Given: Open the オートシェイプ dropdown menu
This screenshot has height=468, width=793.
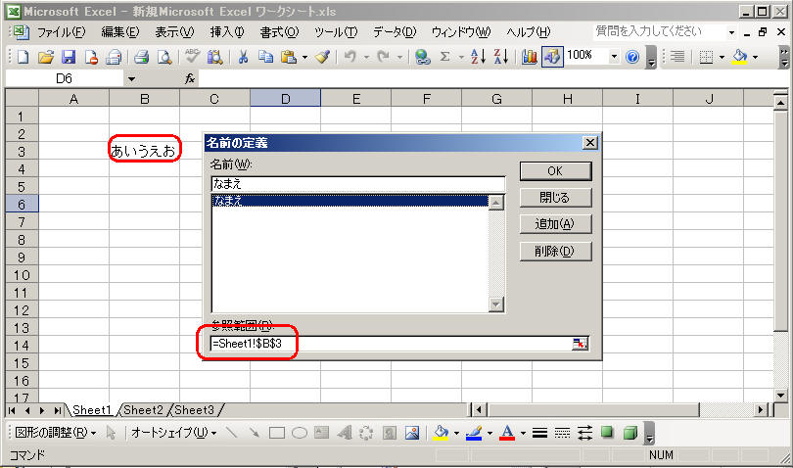Looking at the screenshot, I should point(172,433).
